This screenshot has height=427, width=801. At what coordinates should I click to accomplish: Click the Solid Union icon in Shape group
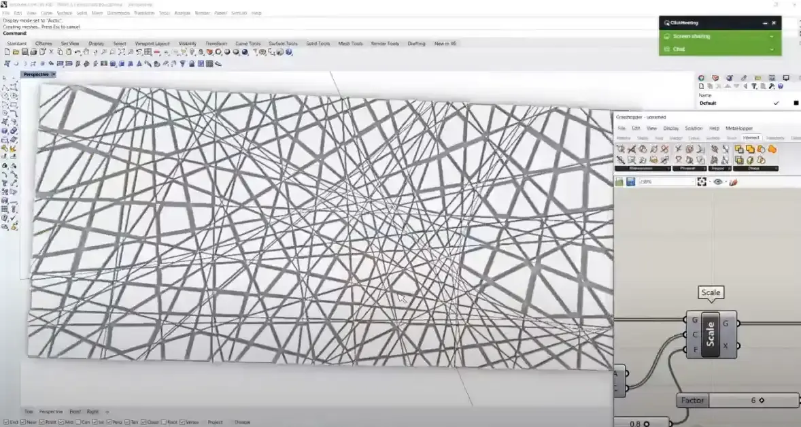pos(772,149)
